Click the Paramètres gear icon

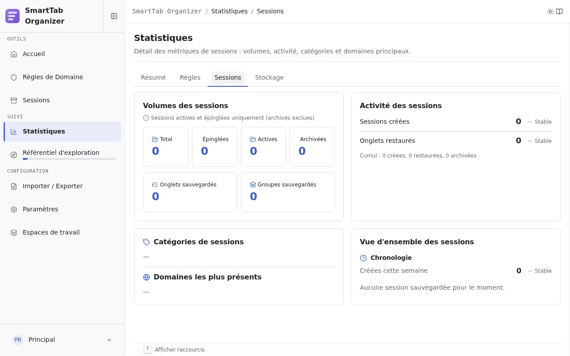14,209
